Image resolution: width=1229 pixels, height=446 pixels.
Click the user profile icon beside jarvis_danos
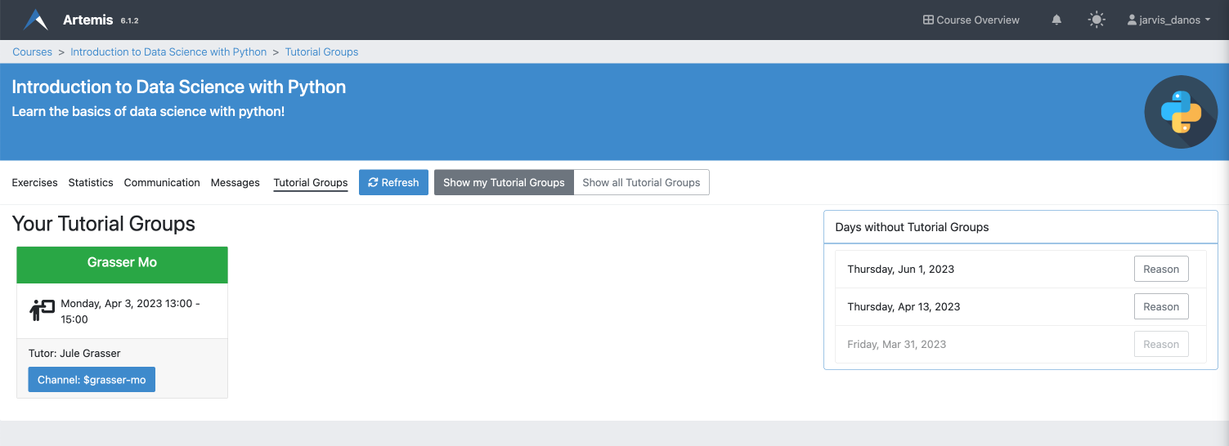click(1132, 20)
